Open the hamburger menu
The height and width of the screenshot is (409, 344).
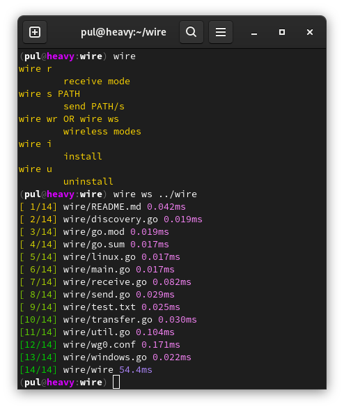[221, 32]
